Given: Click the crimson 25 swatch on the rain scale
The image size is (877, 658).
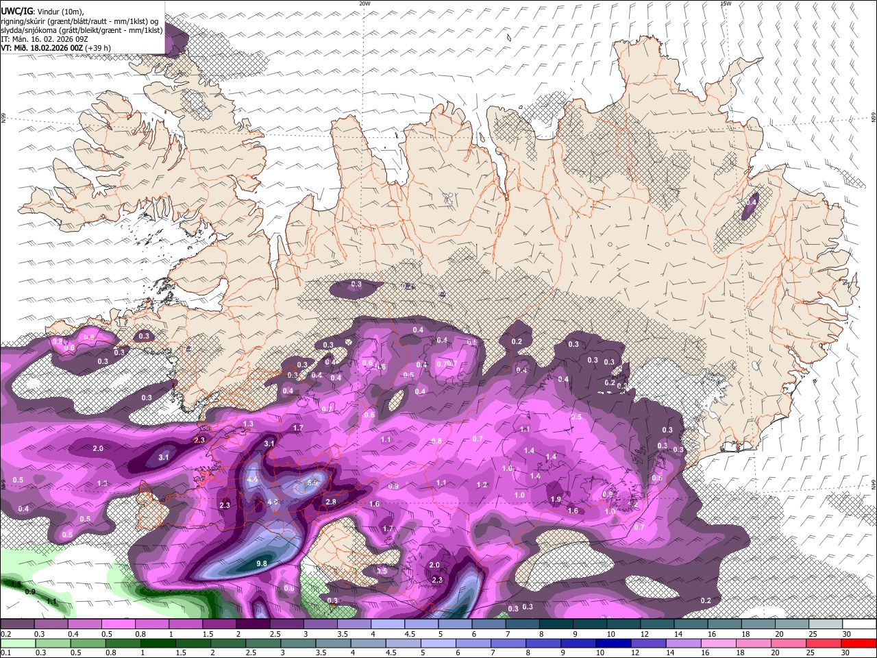Looking at the screenshot, I should coord(824,643).
